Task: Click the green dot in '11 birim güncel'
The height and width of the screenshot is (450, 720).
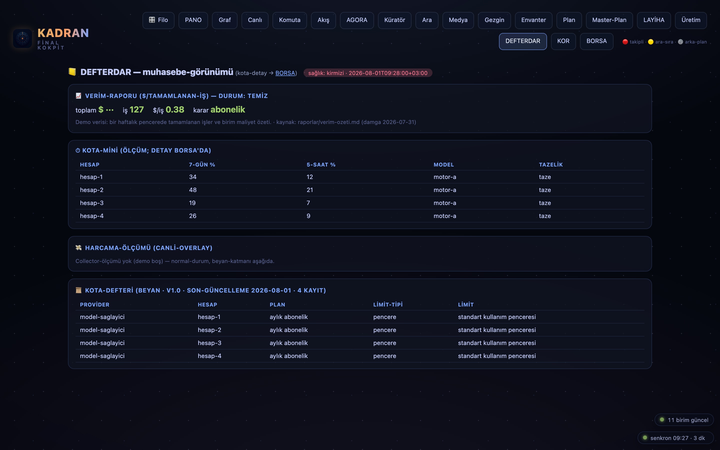Action: 662,420
